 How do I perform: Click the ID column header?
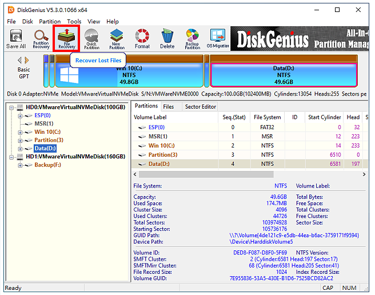tap(294, 117)
